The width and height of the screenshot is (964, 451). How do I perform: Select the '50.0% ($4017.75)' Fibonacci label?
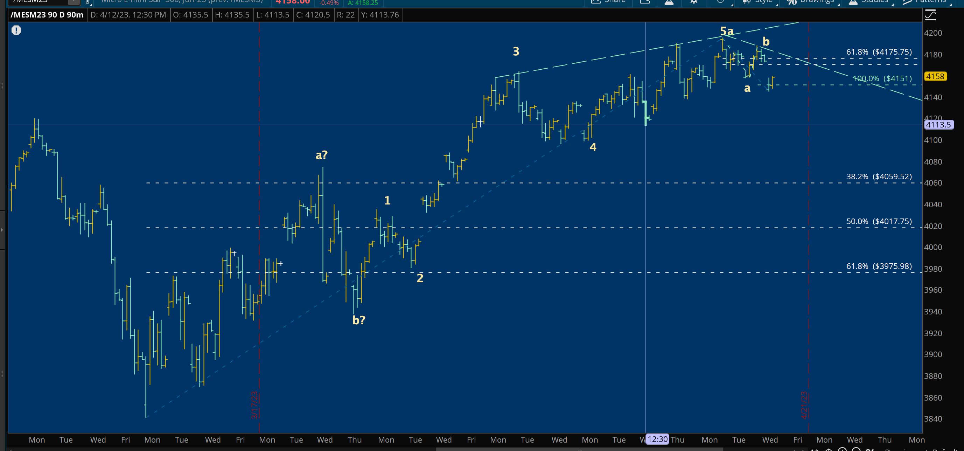pos(879,221)
